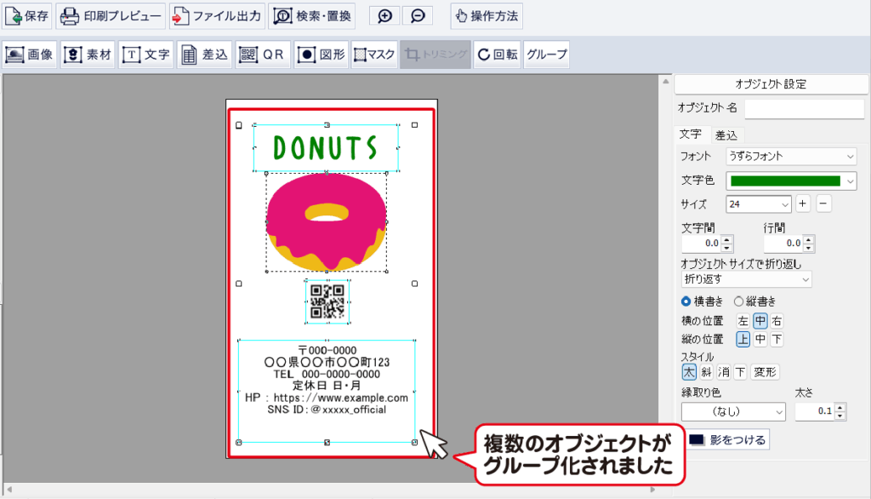Select 縦書き vertical writing radio button
The width and height of the screenshot is (871, 499).
tap(738, 301)
